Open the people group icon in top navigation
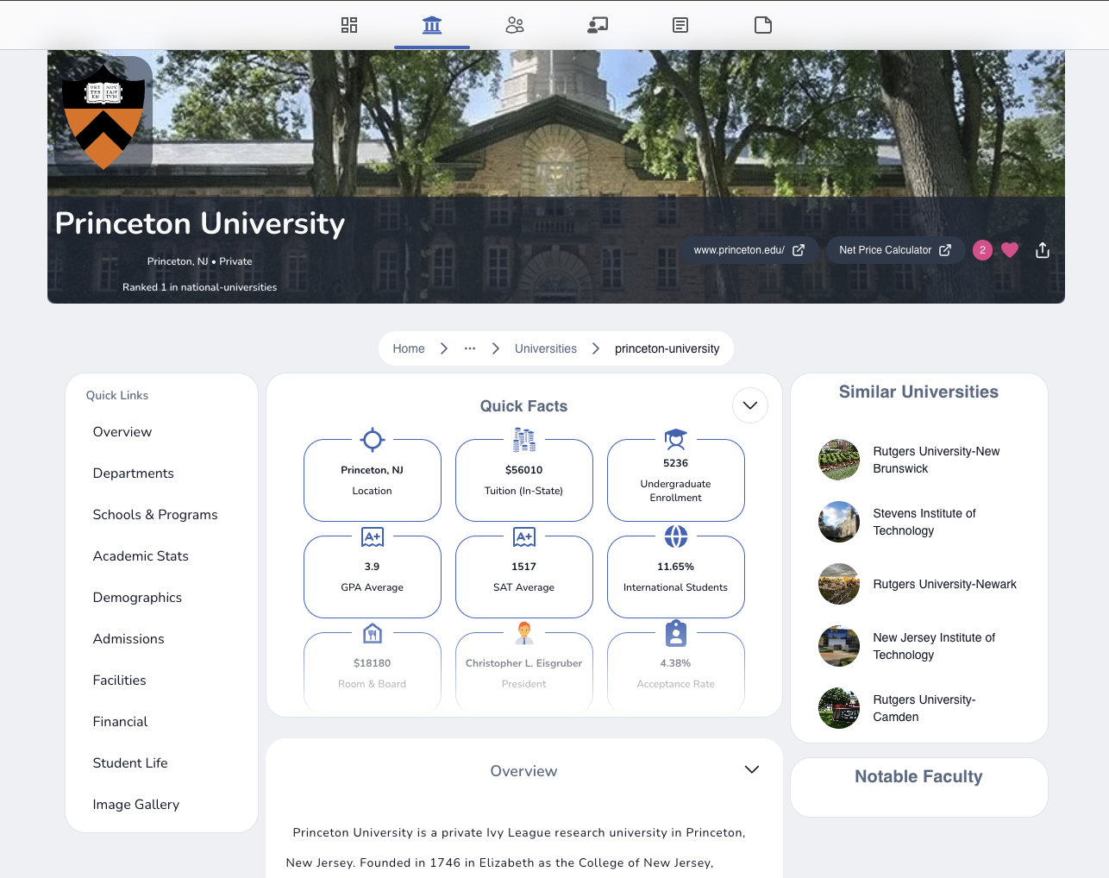The height and width of the screenshot is (878, 1109). click(x=515, y=25)
